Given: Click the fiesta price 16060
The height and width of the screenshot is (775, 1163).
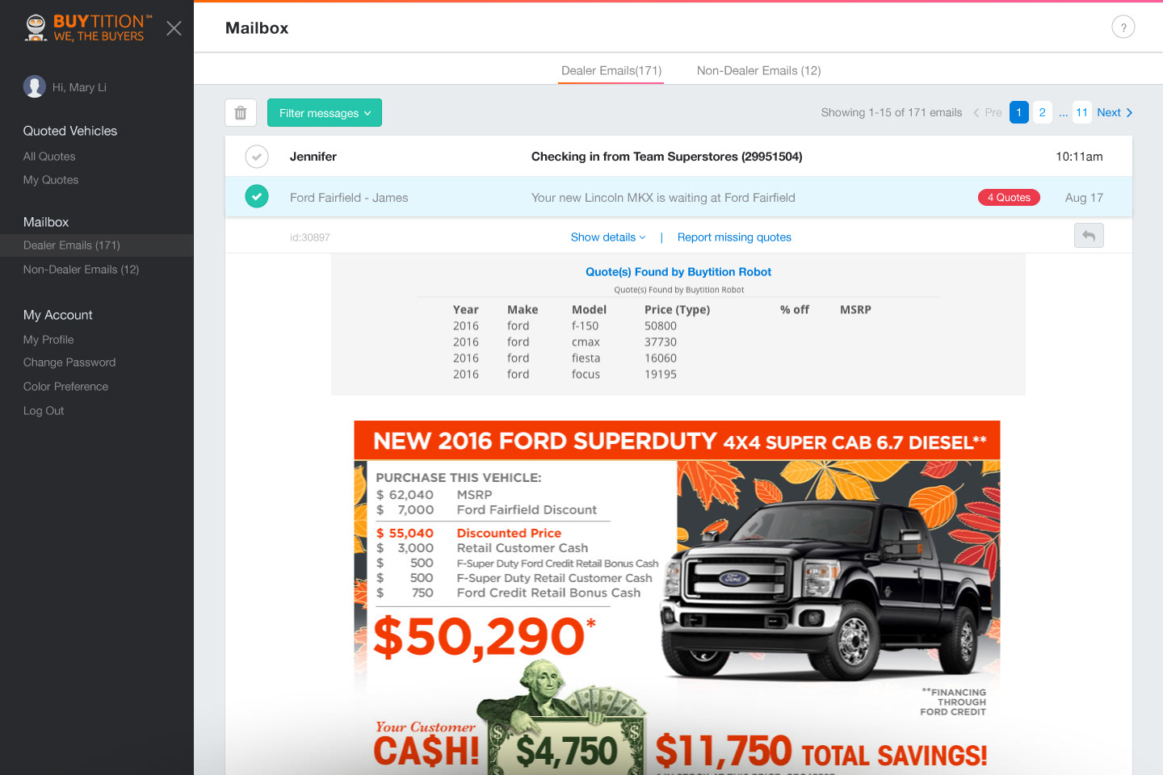Looking at the screenshot, I should (x=661, y=358).
